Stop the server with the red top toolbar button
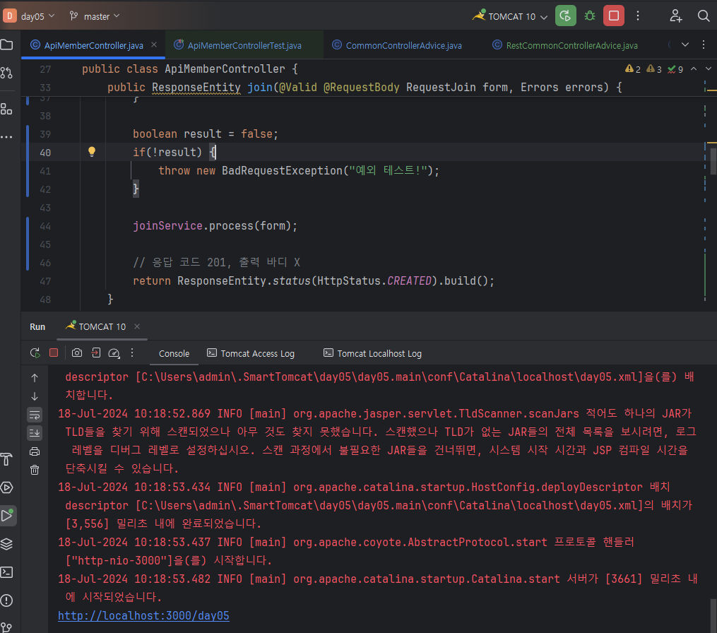Viewport: 717px width, 633px height. coord(613,16)
